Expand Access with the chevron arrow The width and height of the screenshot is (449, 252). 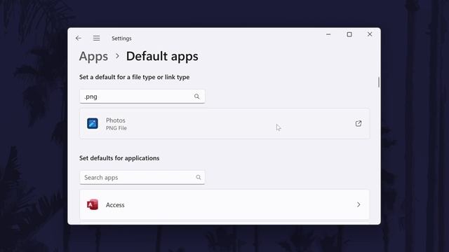pos(358,204)
